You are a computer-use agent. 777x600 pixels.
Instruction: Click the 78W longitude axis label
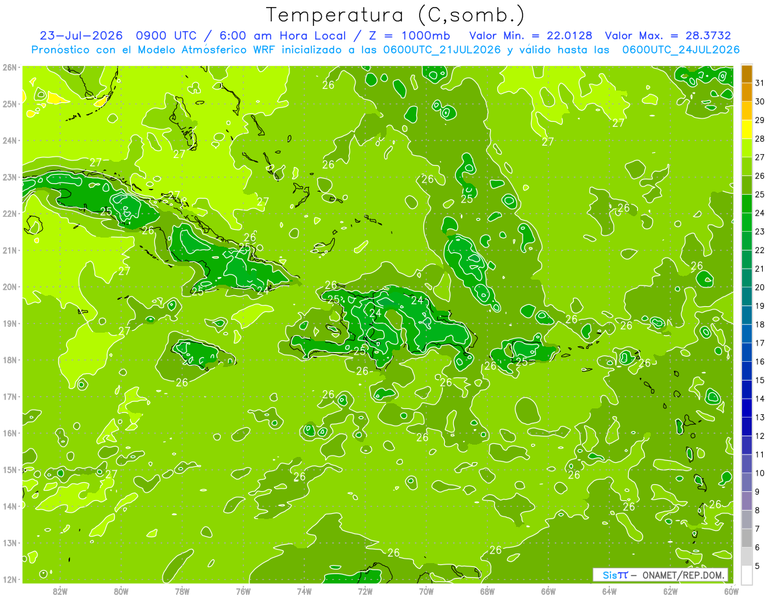click(x=182, y=591)
